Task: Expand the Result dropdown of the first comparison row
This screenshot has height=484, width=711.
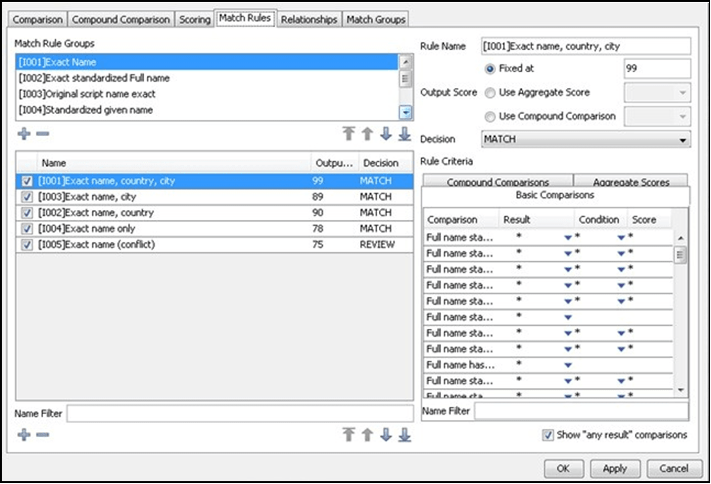Action: click(568, 237)
